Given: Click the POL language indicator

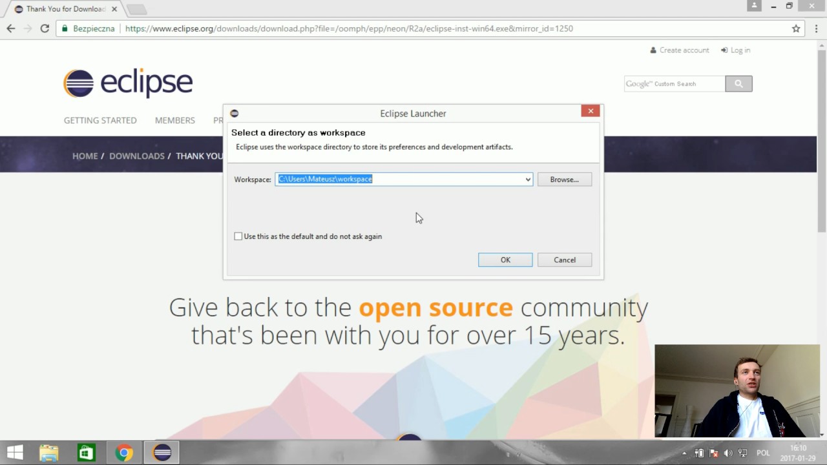Looking at the screenshot, I should (763, 453).
